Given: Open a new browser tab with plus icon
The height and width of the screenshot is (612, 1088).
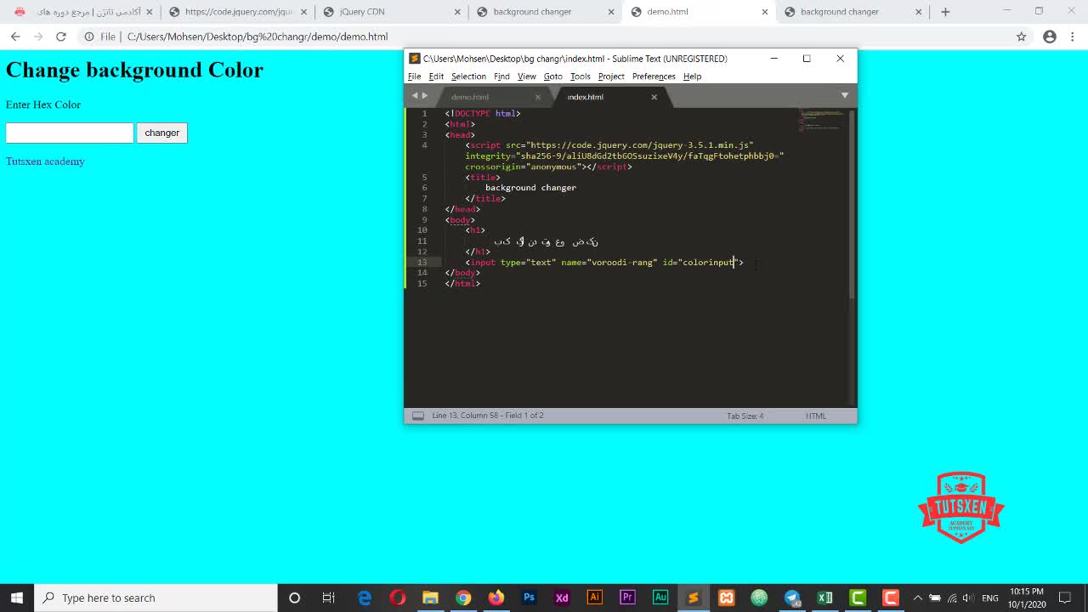Looking at the screenshot, I should [x=945, y=12].
